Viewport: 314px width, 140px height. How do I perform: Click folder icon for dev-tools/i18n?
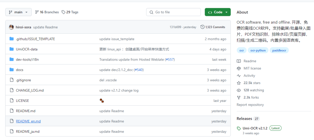(x=12, y=59)
